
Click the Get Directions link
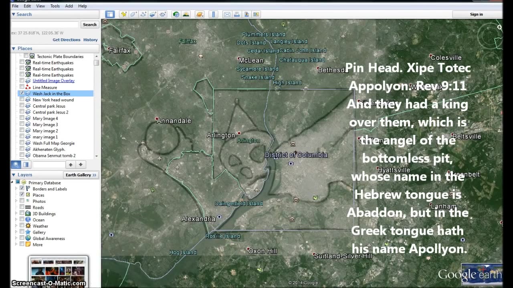[67, 40]
